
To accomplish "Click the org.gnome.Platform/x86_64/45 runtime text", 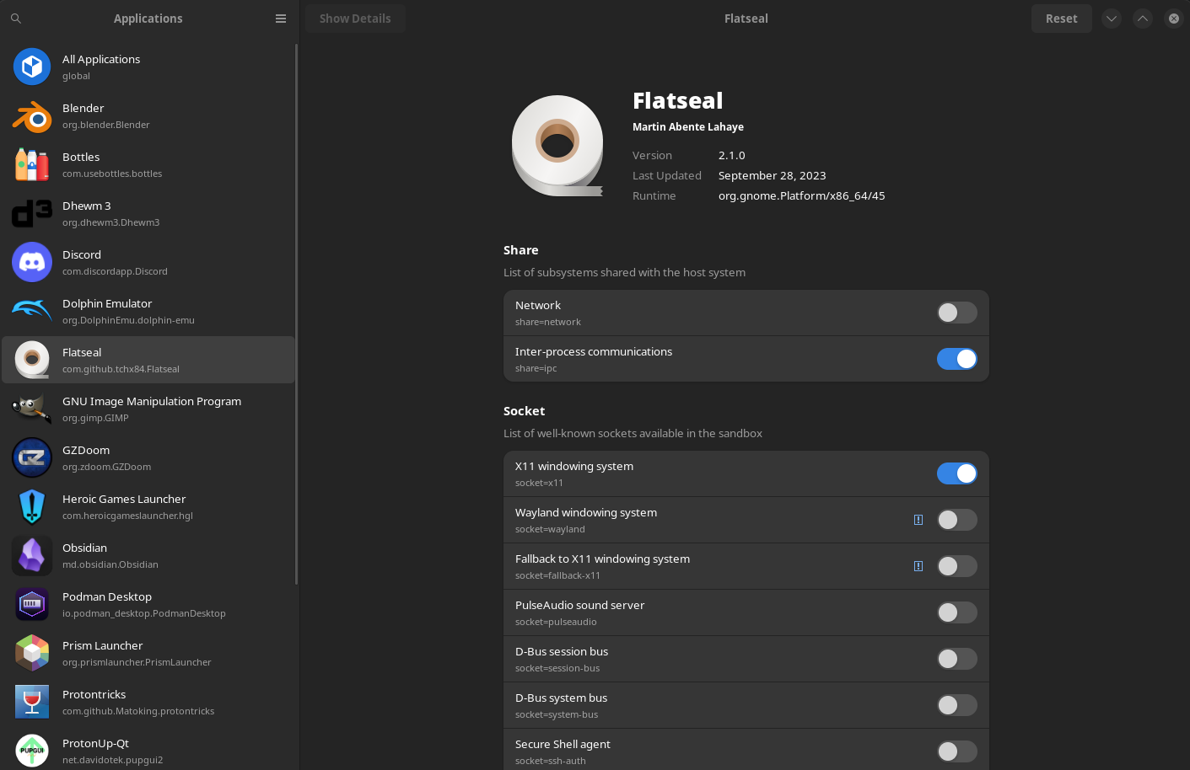I will (802, 195).
